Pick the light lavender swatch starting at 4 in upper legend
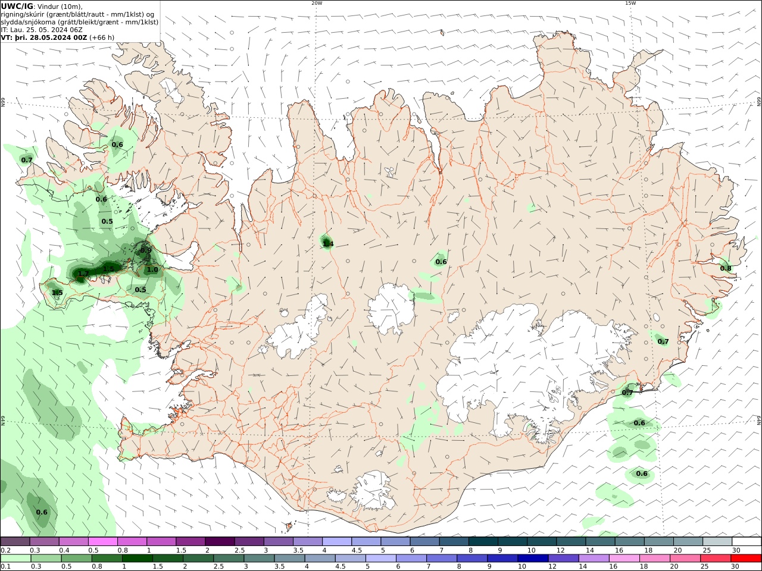This screenshot has height=571, width=762. 336,542
